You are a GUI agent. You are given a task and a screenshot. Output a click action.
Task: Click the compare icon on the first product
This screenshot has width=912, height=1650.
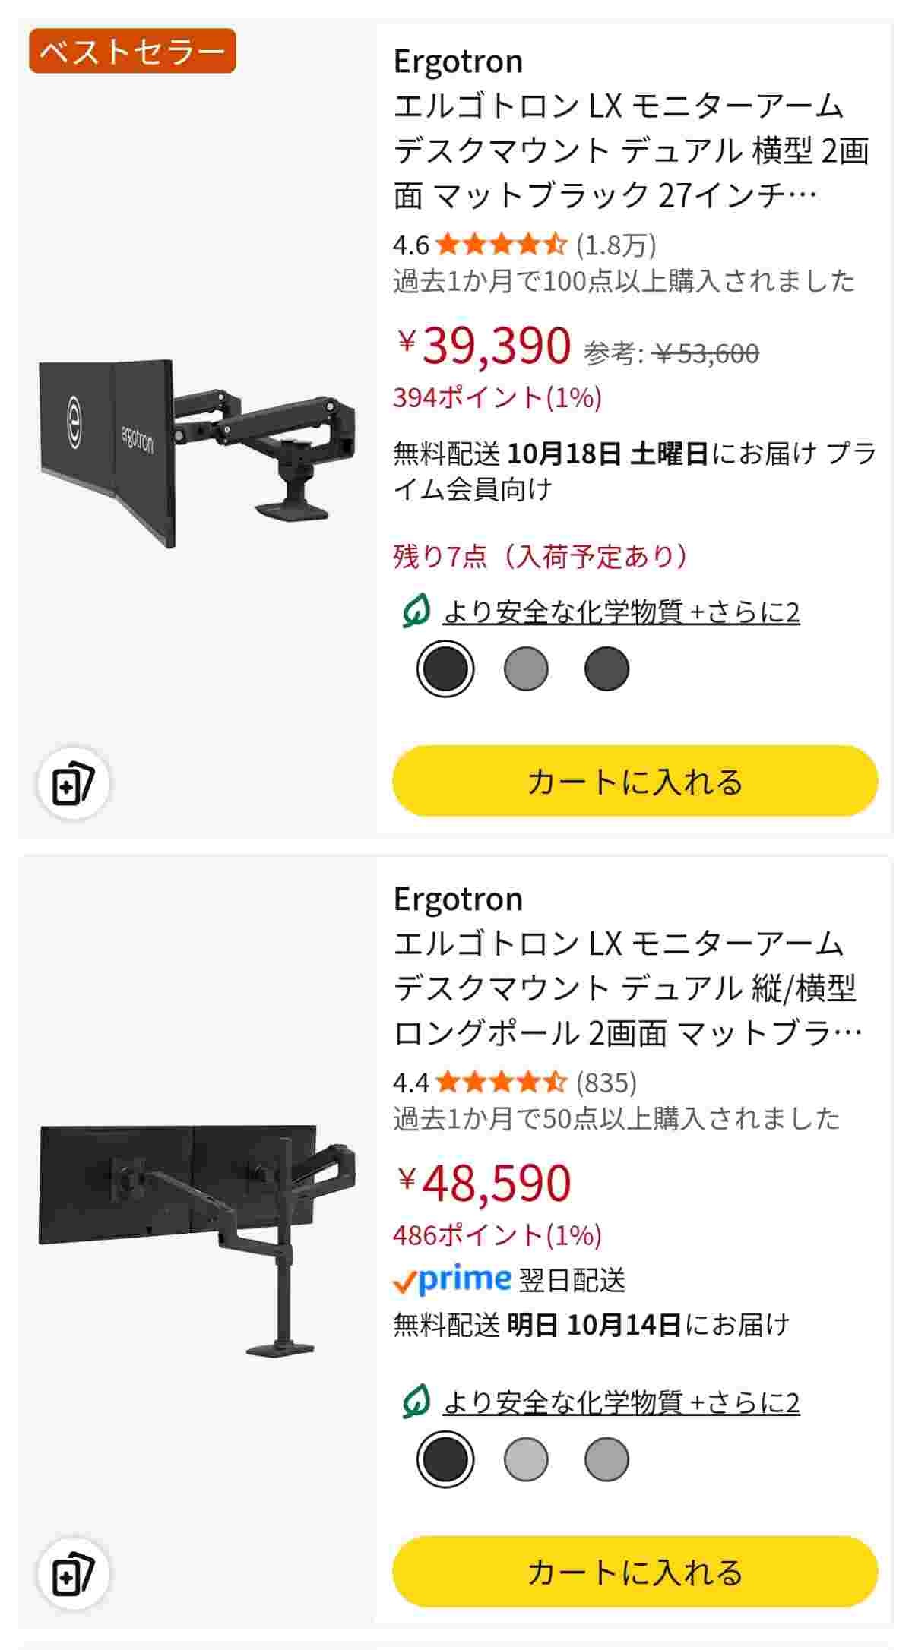pyautogui.click(x=73, y=784)
